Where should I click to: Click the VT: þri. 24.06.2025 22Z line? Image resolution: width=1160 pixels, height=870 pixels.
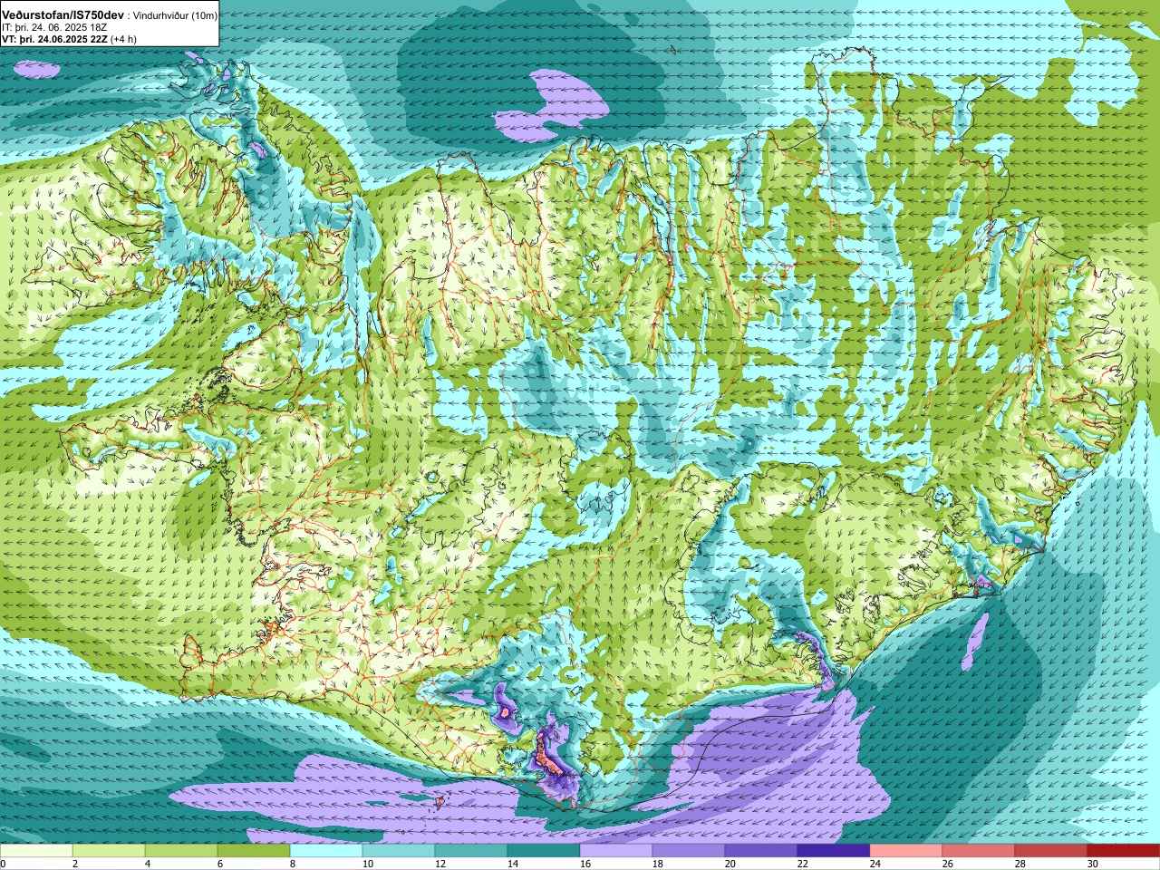click(55, 39)
